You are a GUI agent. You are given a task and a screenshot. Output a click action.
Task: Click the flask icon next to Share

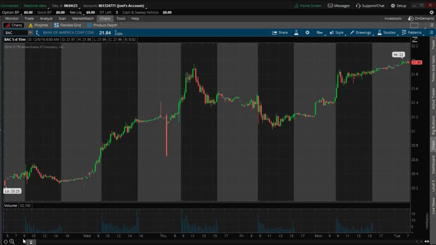point(296,32)
